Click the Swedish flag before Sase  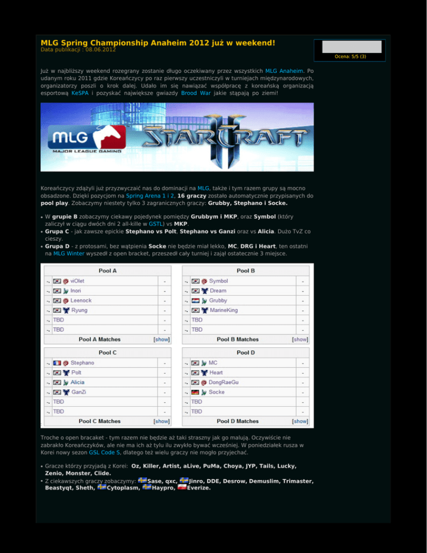pos(142,481)
